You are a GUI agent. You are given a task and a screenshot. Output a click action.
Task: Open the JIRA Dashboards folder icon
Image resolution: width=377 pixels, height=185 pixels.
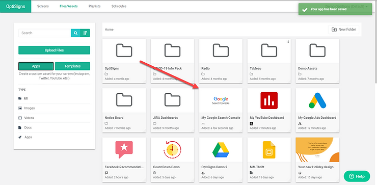click(x=172, y=99)
